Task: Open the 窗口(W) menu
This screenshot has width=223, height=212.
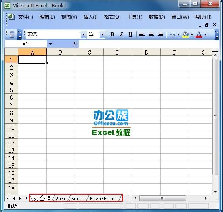Action: point(180,17)
